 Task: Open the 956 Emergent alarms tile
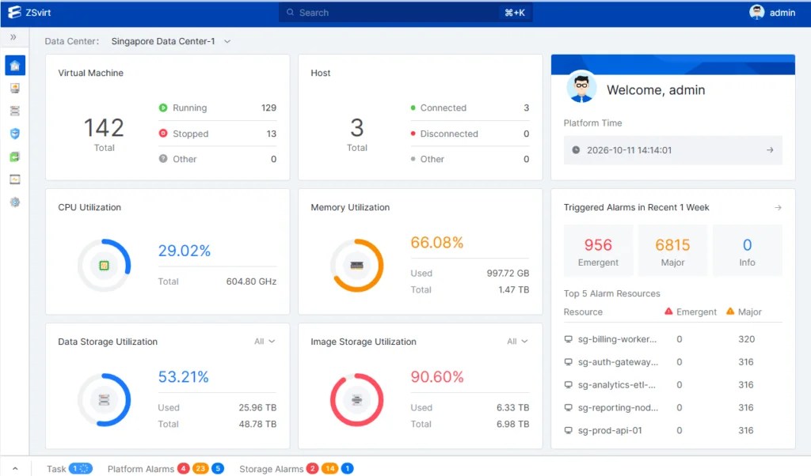point(599,251)
